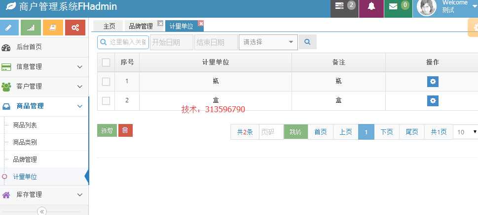Click the 跳转 jump button
The width and height of the screenshot is (478, 215).
(x=295, y=132)
